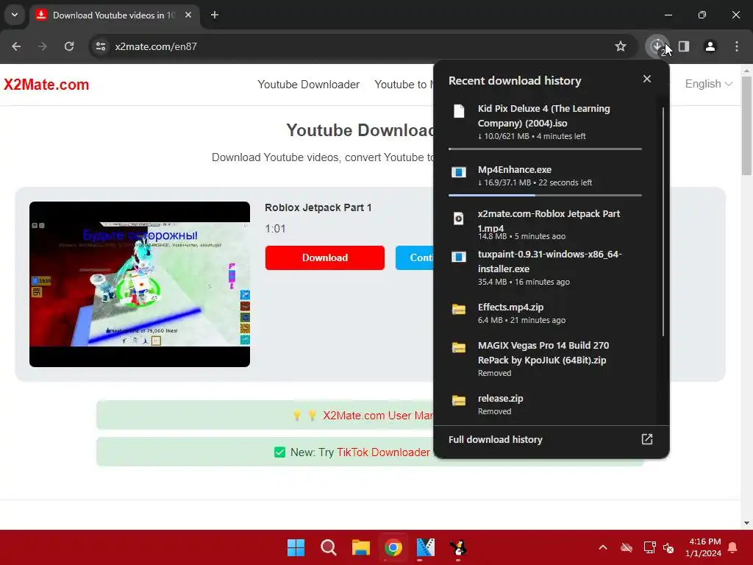Click the red Download button
The image size is (753, 565).
324,257
